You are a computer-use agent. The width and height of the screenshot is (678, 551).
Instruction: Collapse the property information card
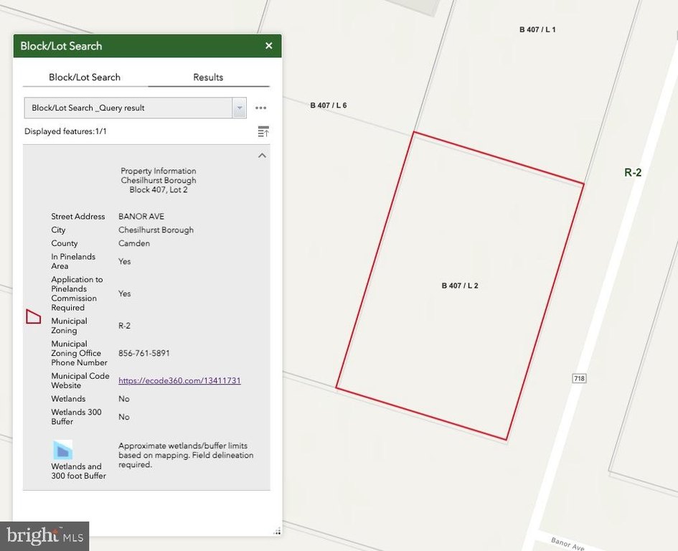pyautogui.click(x=262, y=155)
